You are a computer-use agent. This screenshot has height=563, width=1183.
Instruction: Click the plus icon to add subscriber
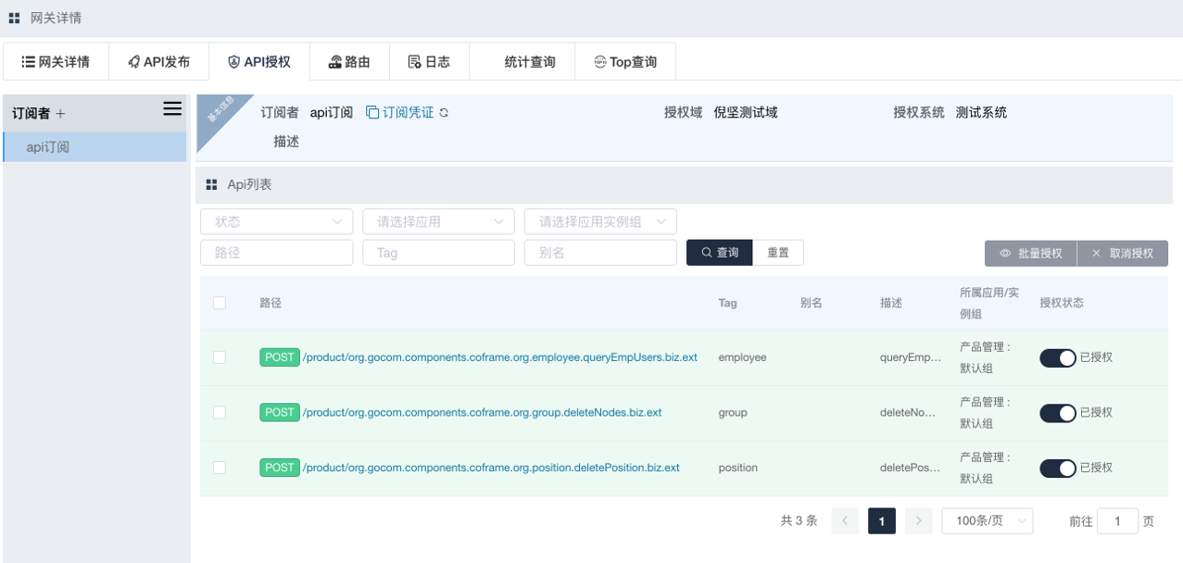tap(61, 114)
